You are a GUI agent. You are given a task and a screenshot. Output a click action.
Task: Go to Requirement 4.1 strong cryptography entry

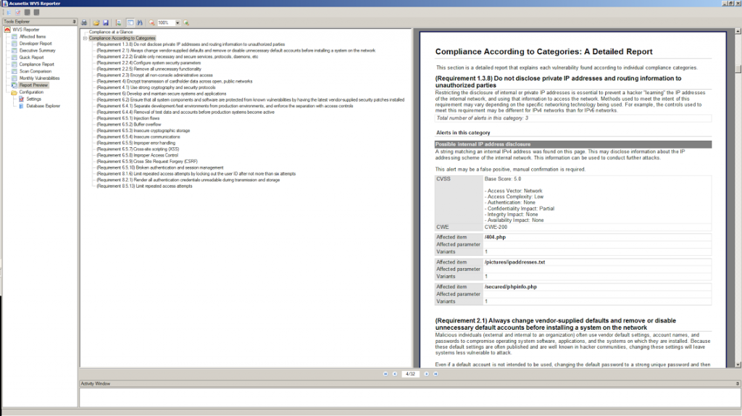[157, 88]
